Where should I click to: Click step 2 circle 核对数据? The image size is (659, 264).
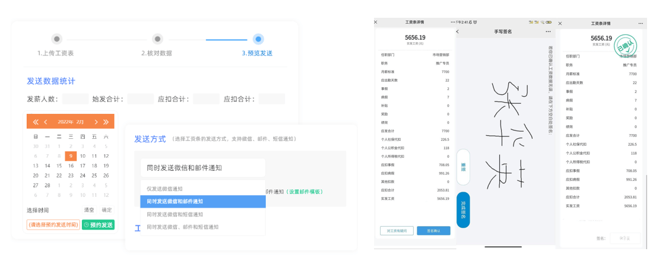pyautogui.click(x=157, y=39)
